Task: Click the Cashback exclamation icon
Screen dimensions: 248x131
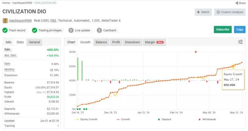Action: coord(99,30)
